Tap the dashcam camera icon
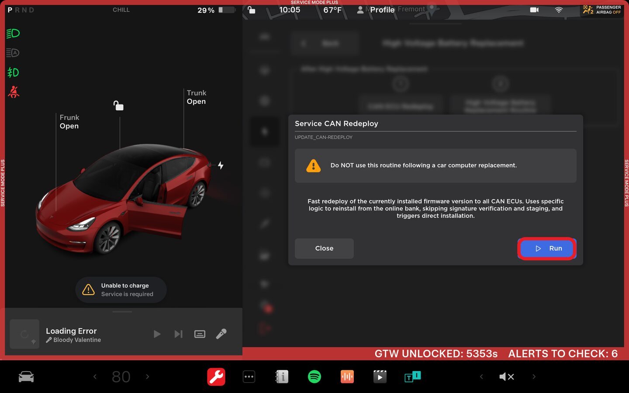Image resolution: width=629 pixels, height=393 pixels. (534, 10)
